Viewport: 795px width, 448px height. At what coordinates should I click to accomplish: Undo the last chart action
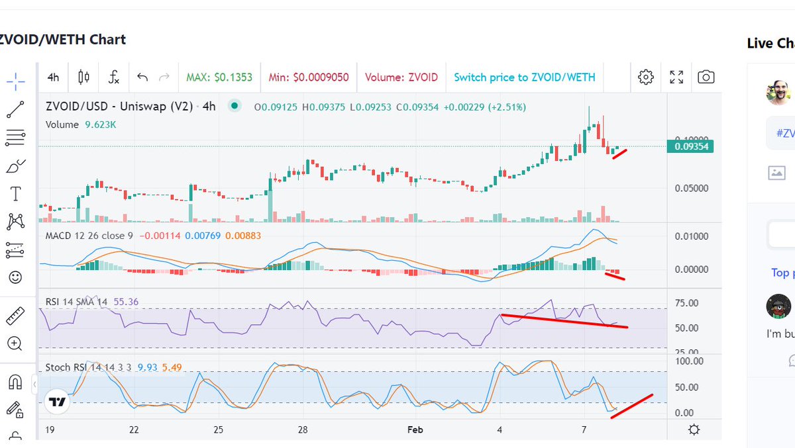142,77
